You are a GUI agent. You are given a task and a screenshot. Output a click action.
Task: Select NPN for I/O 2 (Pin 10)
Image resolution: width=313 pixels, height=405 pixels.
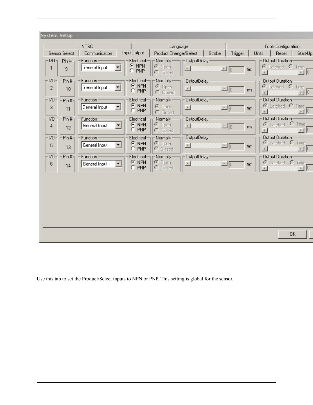pyautogui.click(x=138, y=86)
